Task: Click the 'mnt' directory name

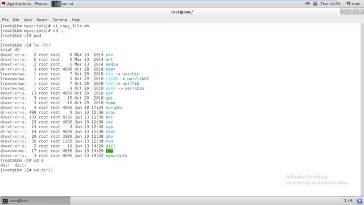Action: [109, 59]
